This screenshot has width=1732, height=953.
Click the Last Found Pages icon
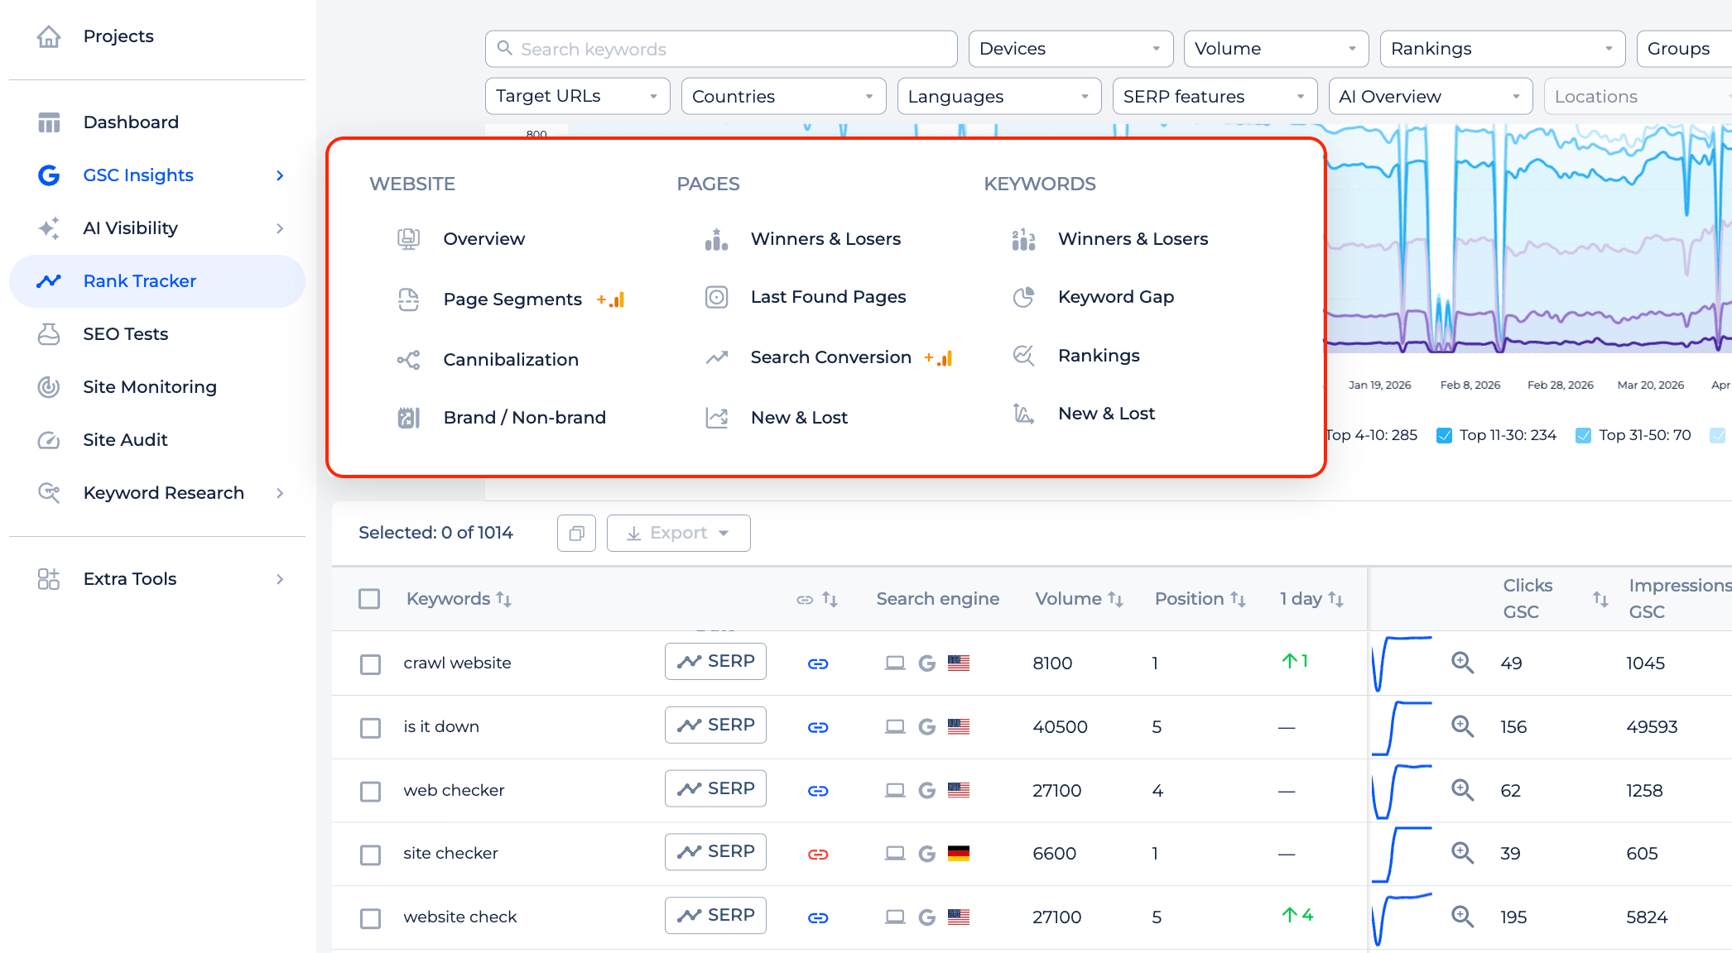[x=716, y=297]
